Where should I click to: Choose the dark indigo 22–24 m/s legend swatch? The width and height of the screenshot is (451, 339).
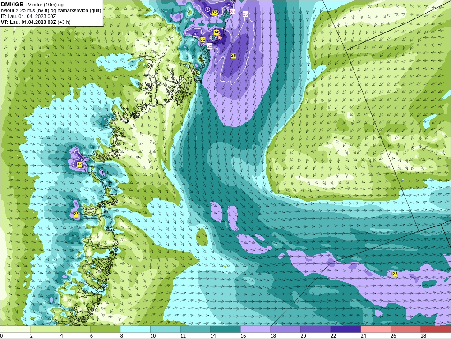click(x=346, y=329)
